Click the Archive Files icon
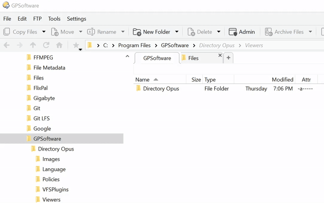Viewport: 324px width, 203px height. 269,32
